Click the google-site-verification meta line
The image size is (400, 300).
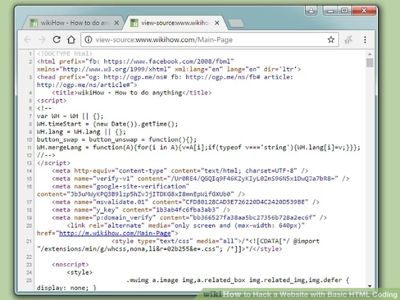click(141, 190)
